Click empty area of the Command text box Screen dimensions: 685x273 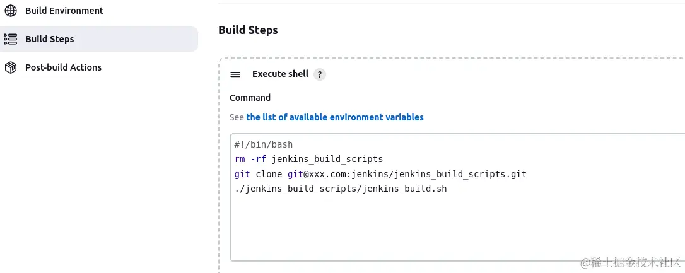coord(442,227)
